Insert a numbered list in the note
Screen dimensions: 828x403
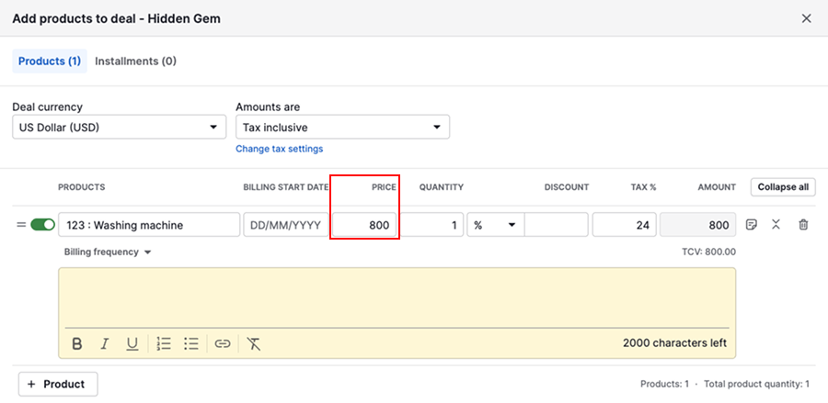[x=164, y=343]
